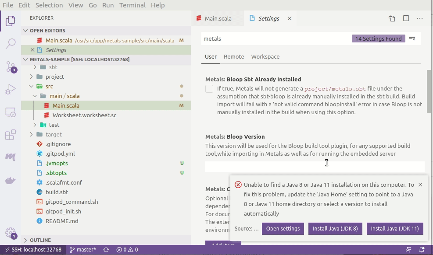Open the Manage gear menu
Viewport: 433px width, 255px height.
point(11,233)
